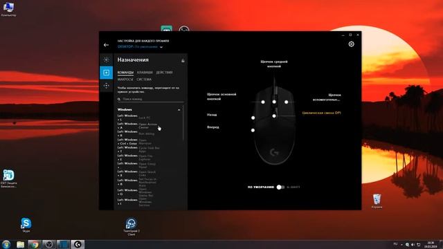Switch to Logitech G HUB taskbar icon
Viewport: 443px width, 249px height.
[78, 244]
